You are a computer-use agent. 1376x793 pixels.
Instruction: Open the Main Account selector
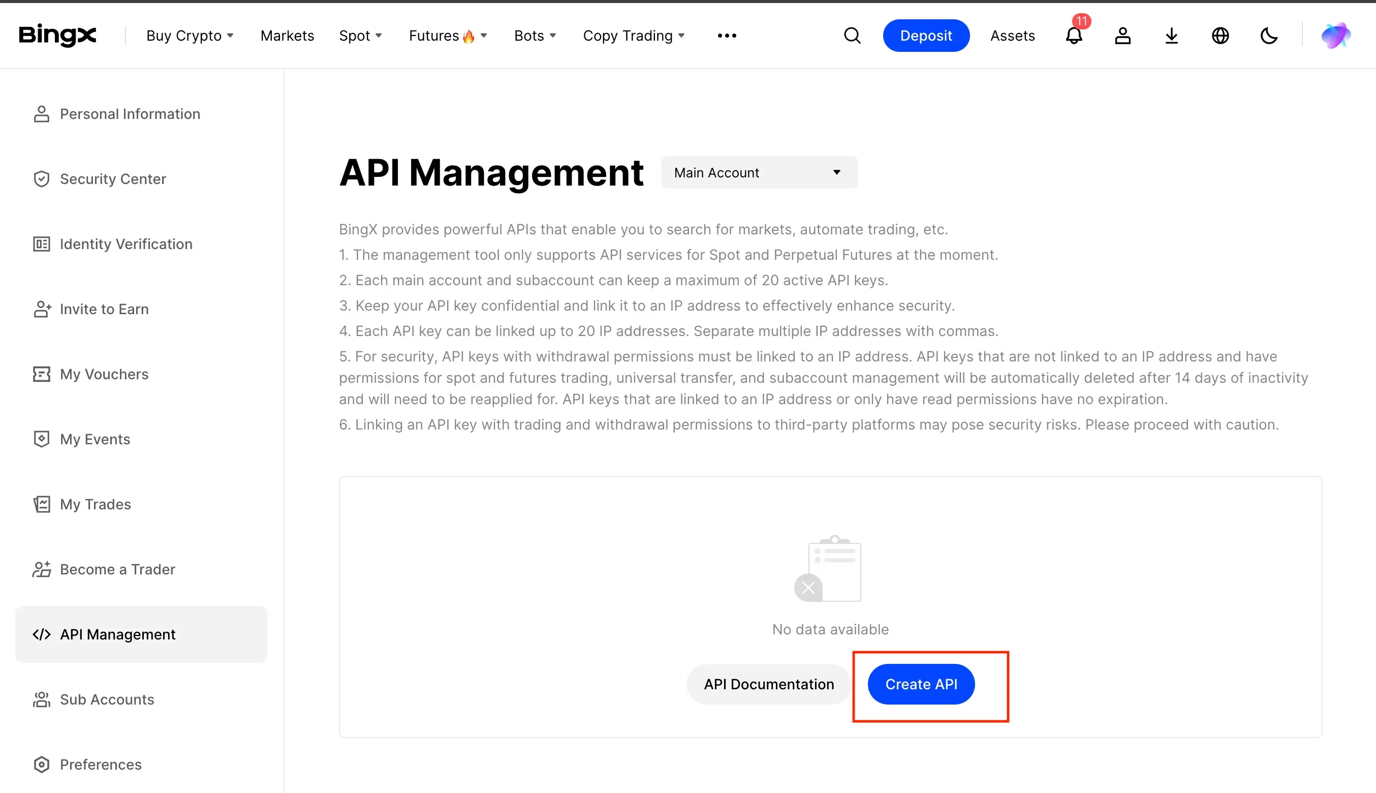point(759,173)
